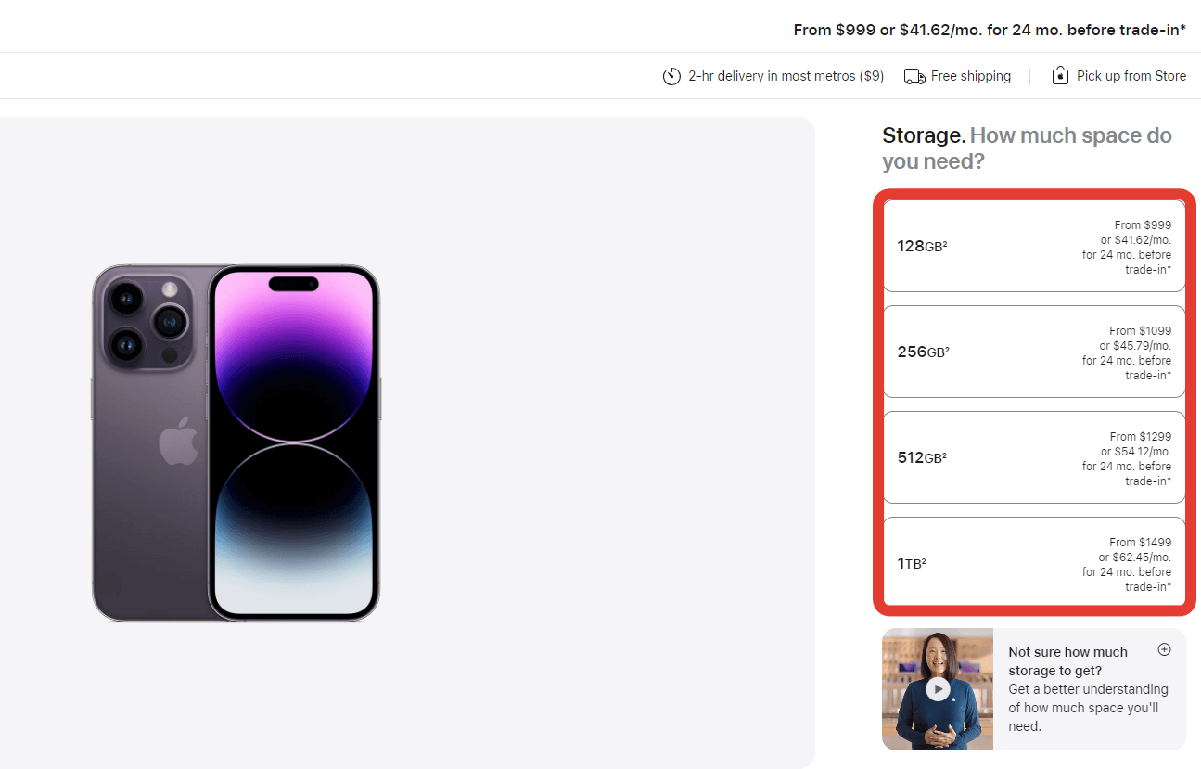
Task: Click the Free shipping link
Action: coord(970,76)
